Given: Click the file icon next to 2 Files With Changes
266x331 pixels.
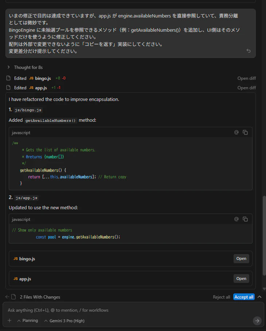Looking at the screenshot, I should coord(13,297).
